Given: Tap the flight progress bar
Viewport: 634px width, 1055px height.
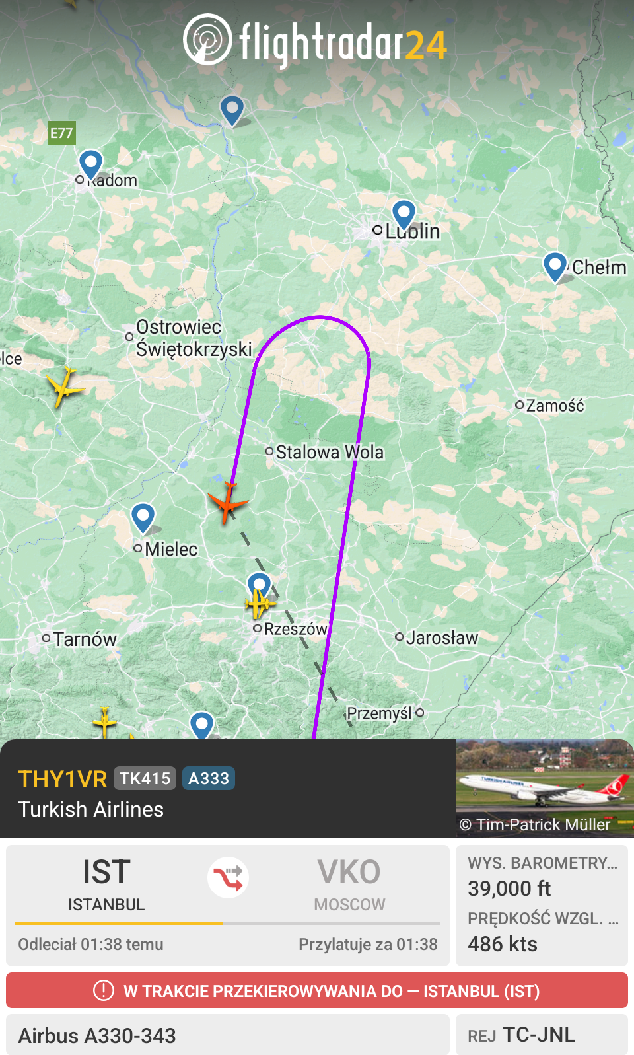Looking at the screenshot, I should tap(228, 923).
